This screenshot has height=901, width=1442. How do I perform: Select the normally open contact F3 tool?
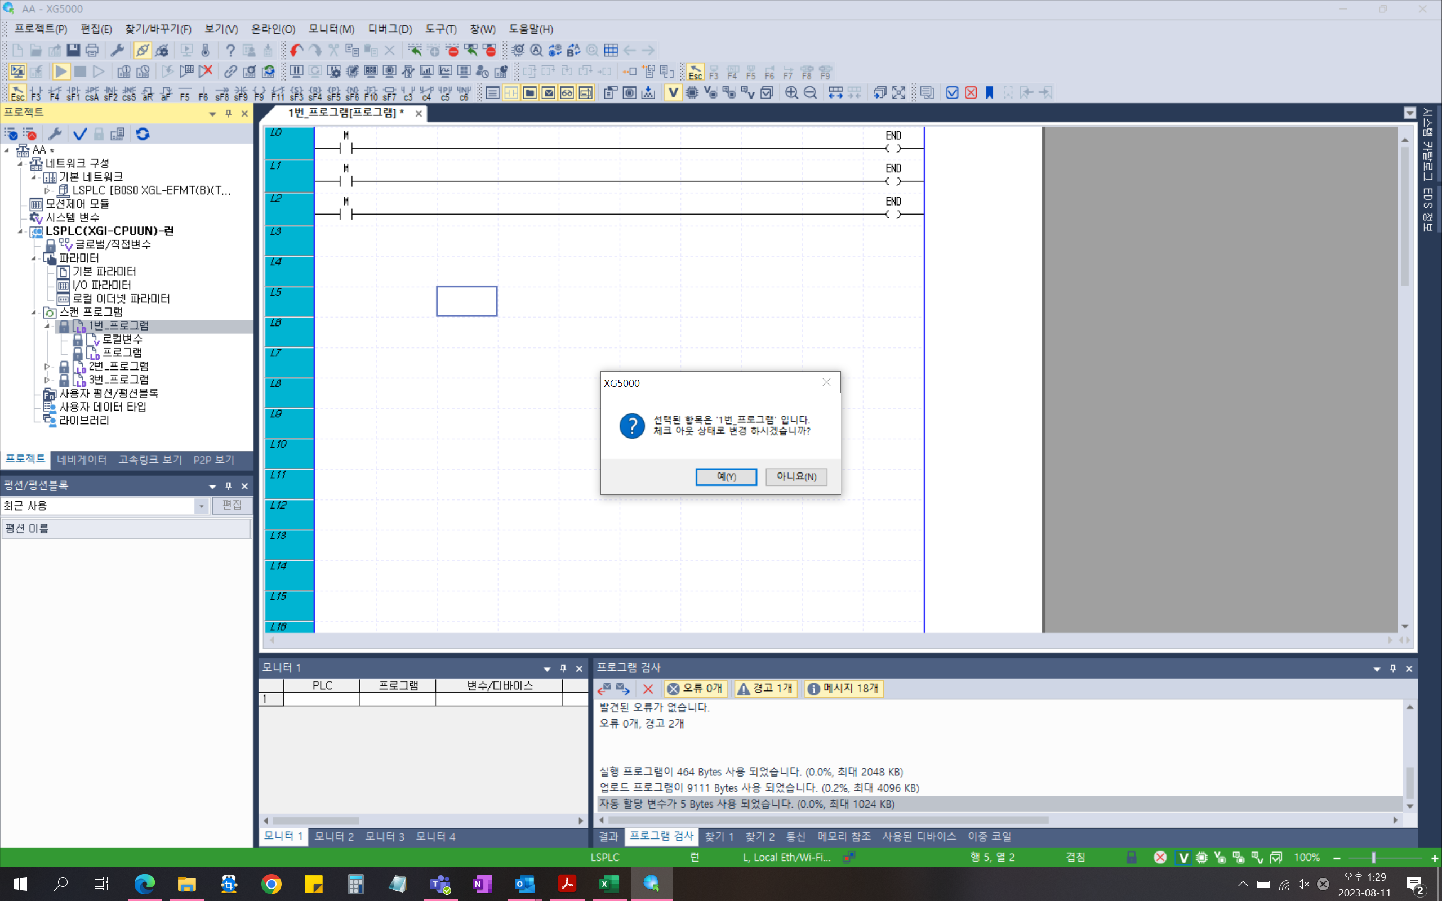pyautogui.click(x=35, y=93)
